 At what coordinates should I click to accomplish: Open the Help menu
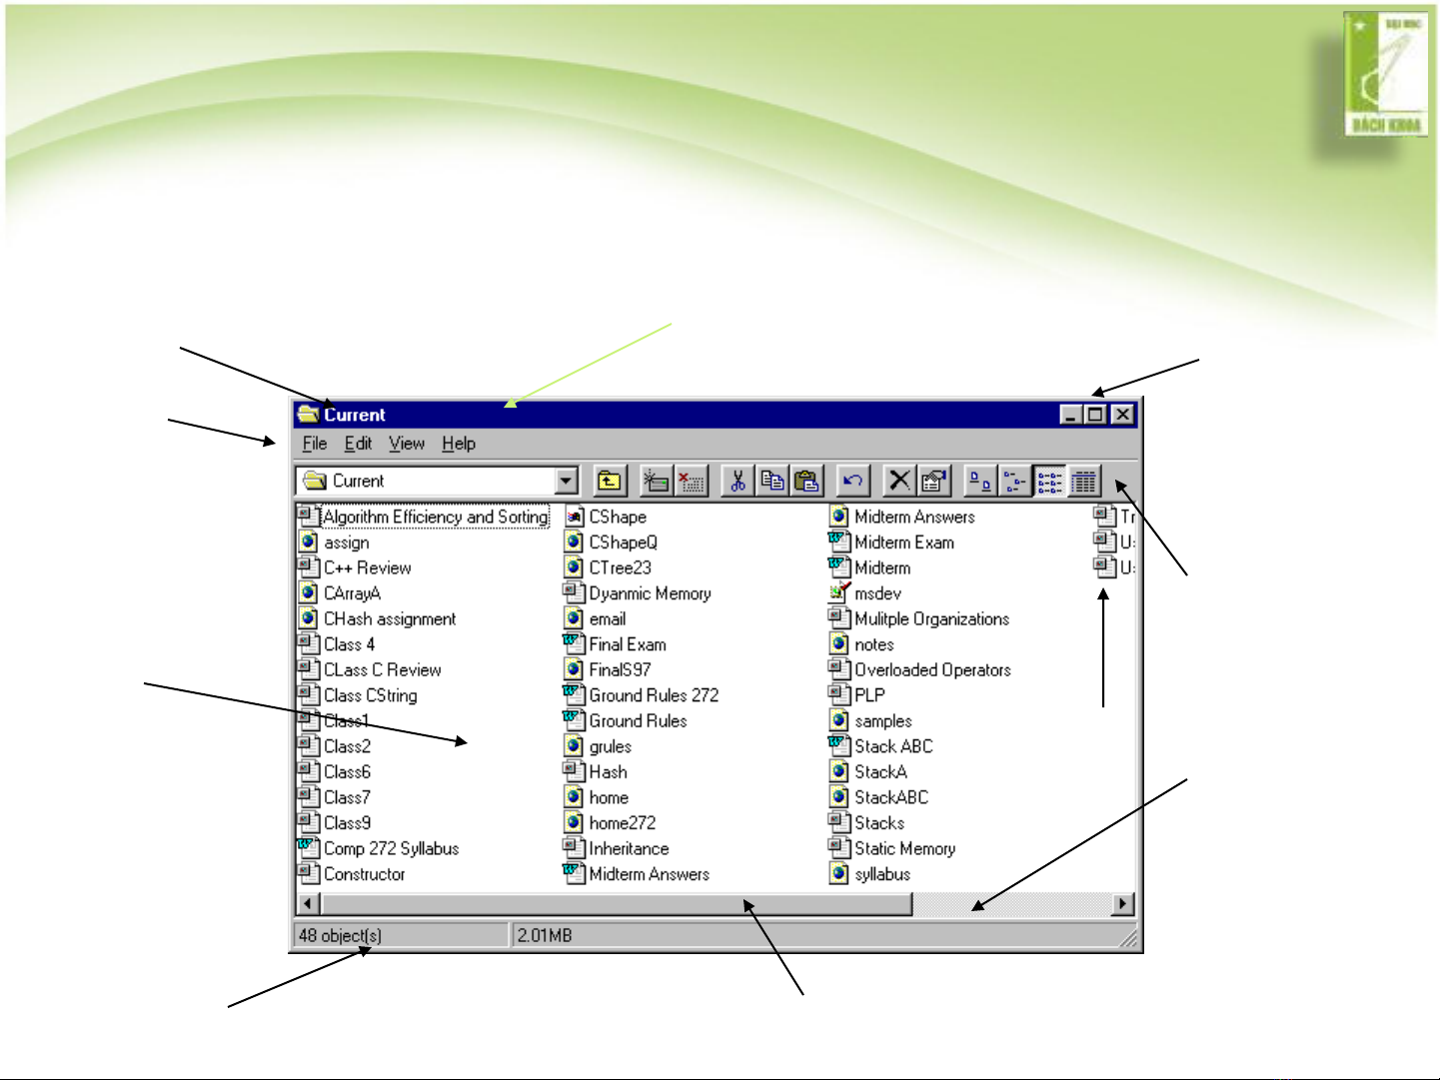click(459, 444)
